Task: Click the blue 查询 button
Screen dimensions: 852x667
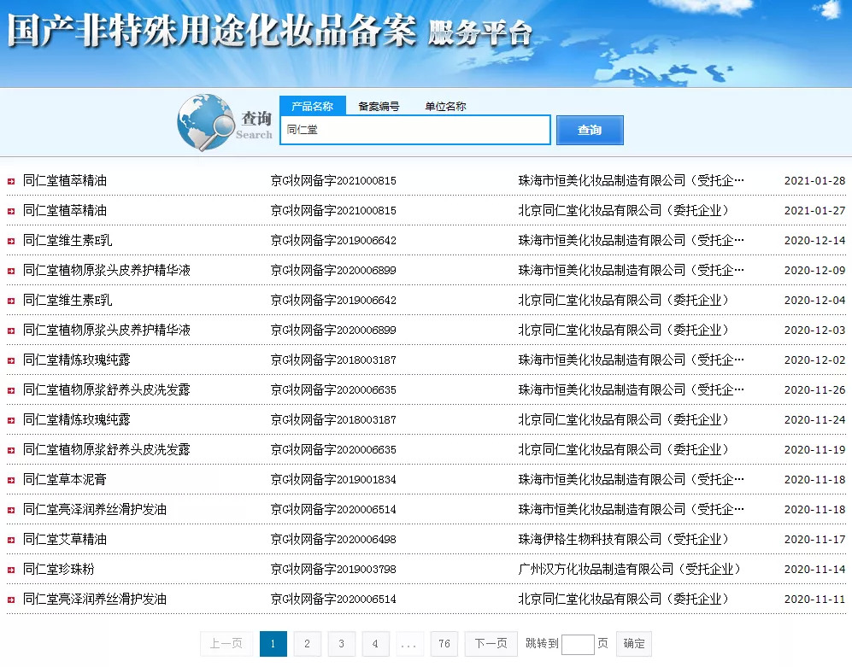Action: [590, 131]
